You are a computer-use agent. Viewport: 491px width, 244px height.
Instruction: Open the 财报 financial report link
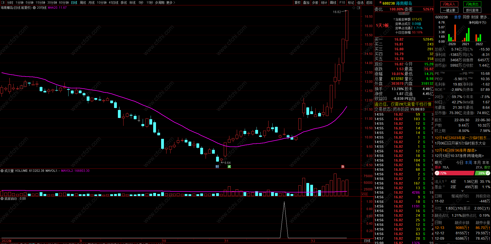(x=475, y=17)
